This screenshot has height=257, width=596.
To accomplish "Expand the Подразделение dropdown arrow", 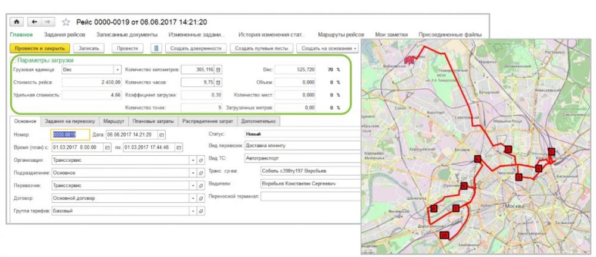I will click(x=194, y=173).
